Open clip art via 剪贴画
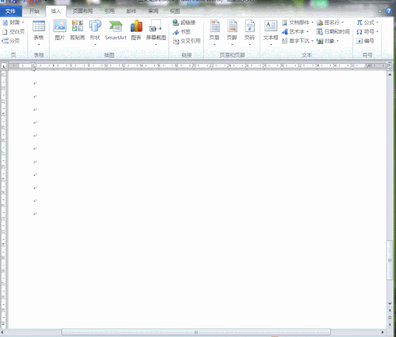The width and height of the screenshot is (396, 337). pyautogui.click(x=77, y=30)
